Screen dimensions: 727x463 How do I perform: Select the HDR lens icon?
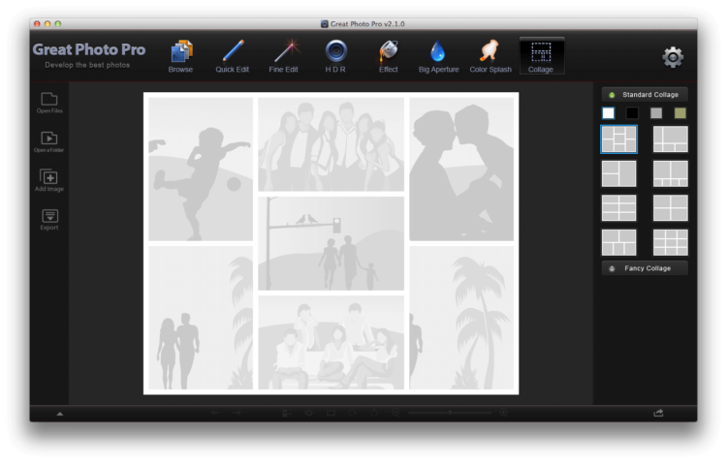coord(335,51)
